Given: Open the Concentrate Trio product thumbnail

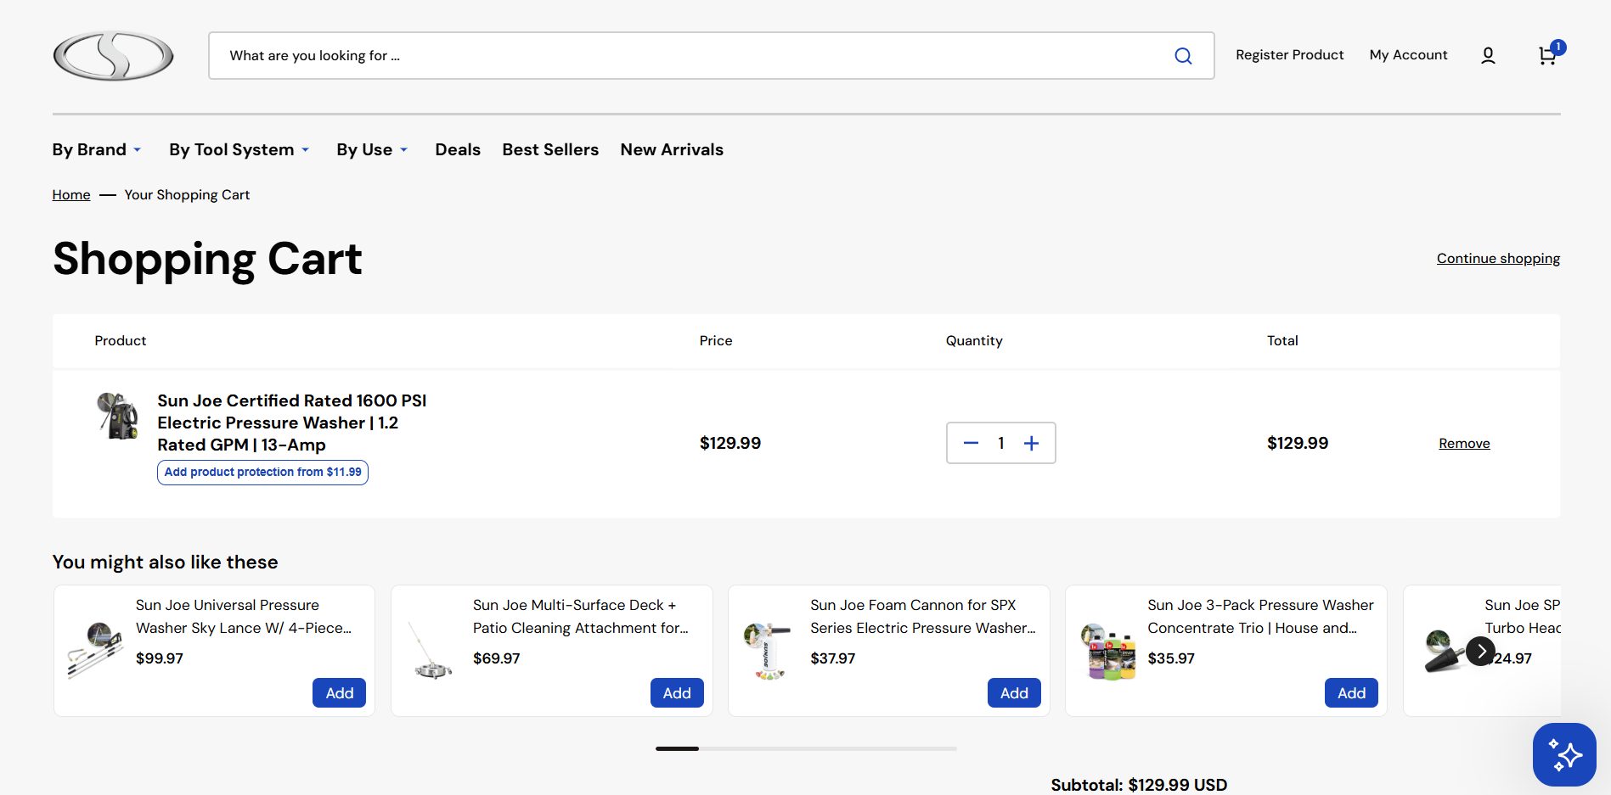Looking at the screenshot, I should tap(1107, 651).
